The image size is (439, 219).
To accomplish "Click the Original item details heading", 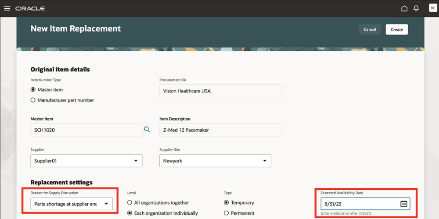I will (x=60, y=69).
